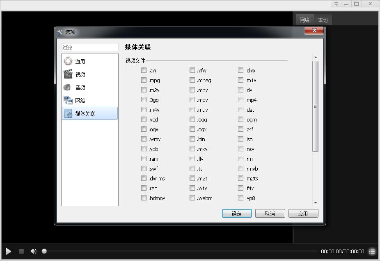Enable the .avi checkbox
This screenshot has width=380, height=261.
point(144,70)
